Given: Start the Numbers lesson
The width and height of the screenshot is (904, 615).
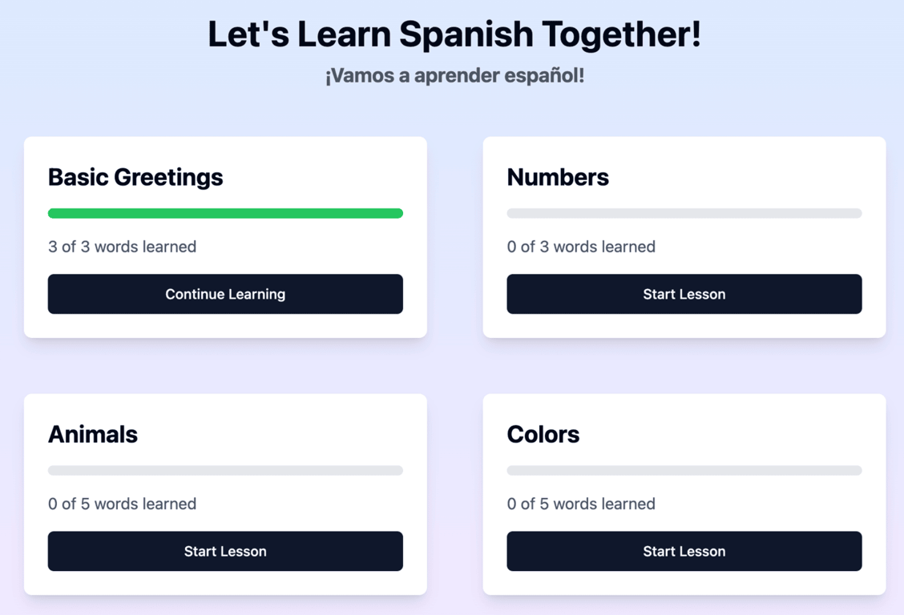Looking at the screenshot, I should [x=684, y=294].
